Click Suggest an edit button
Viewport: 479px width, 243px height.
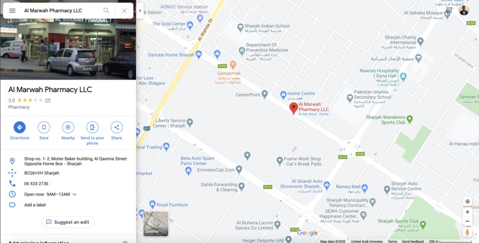(x=68, y=222)
